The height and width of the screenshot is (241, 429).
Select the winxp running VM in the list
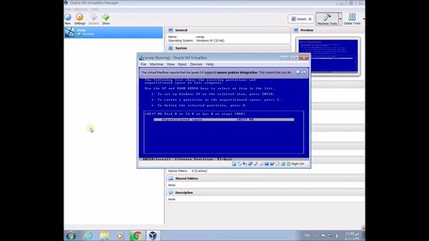113,32
